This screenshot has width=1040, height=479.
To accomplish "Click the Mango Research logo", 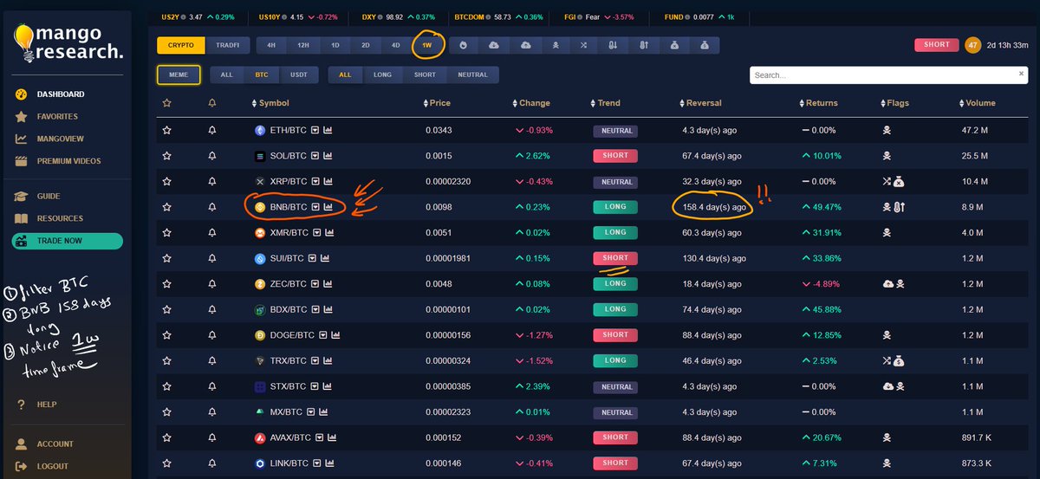I will click(68, 42).
